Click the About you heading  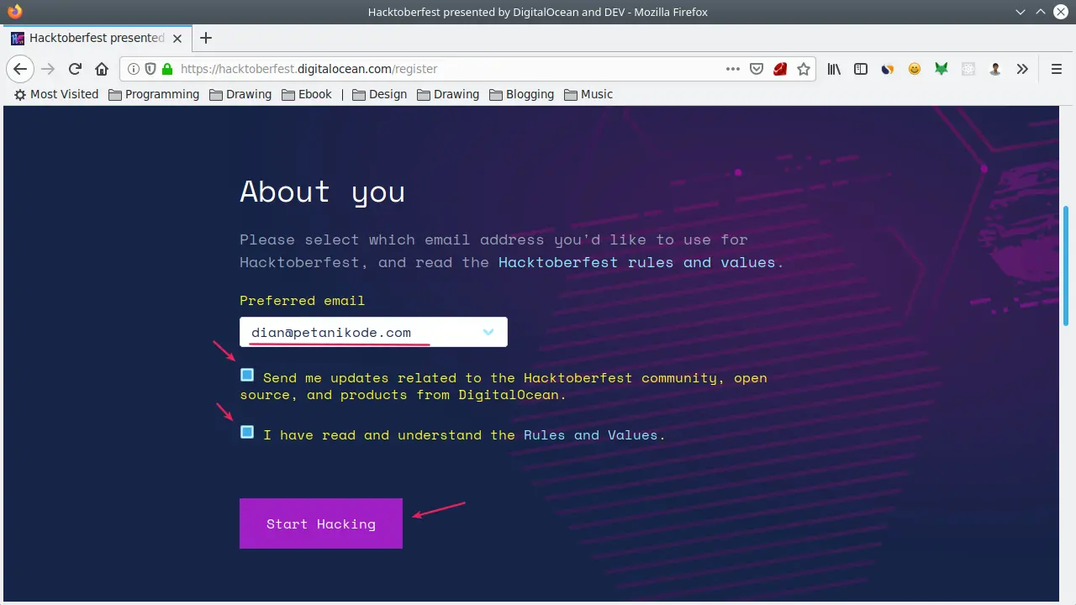(323, 192)
